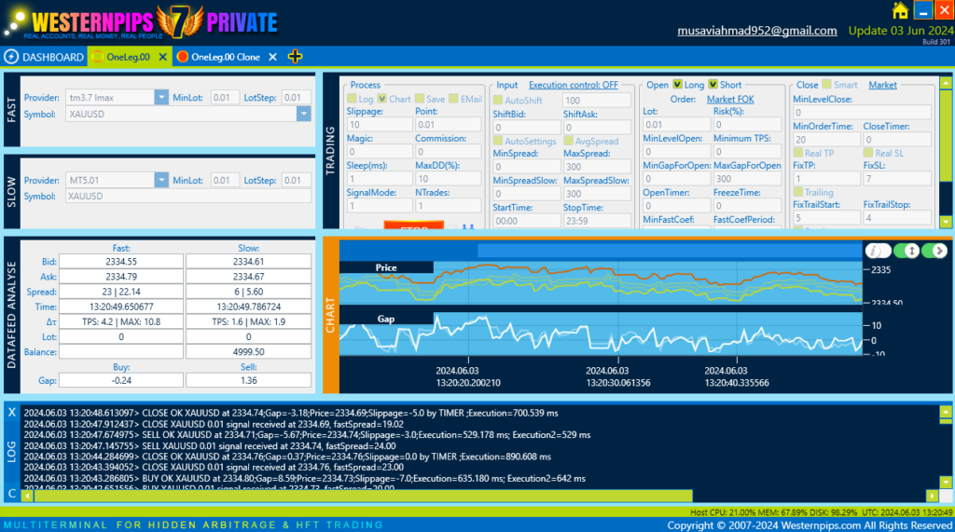
Task: Select the OneLeg.00 Clone tab
Action: pos(226,57)
